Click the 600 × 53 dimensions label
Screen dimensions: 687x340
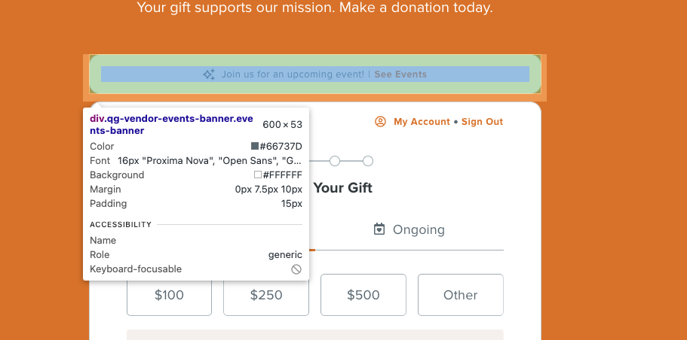(283, 125)
